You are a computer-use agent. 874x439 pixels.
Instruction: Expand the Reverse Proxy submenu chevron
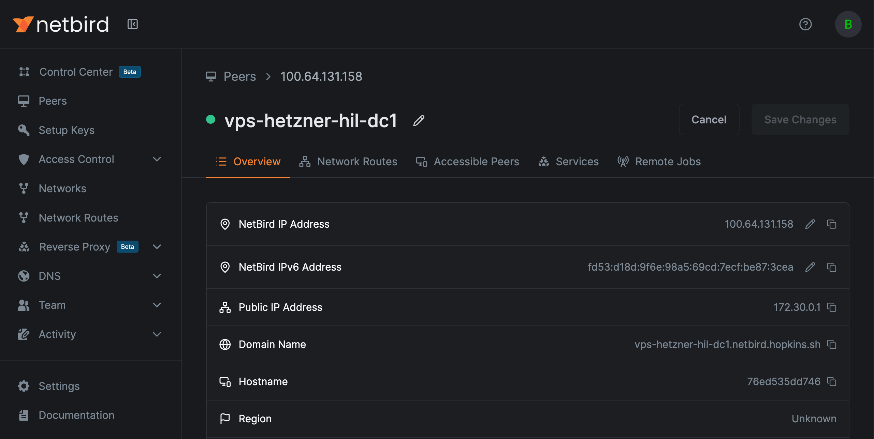pyautogui.click(x=157, y=247)
